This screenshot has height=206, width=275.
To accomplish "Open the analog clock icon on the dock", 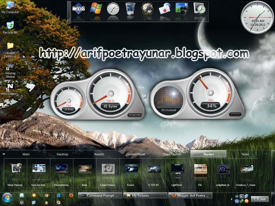I will click(113, 8).
